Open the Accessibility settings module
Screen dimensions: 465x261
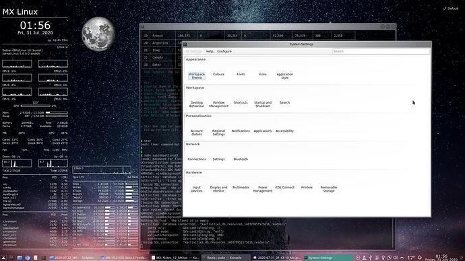(x=284, y=130)
